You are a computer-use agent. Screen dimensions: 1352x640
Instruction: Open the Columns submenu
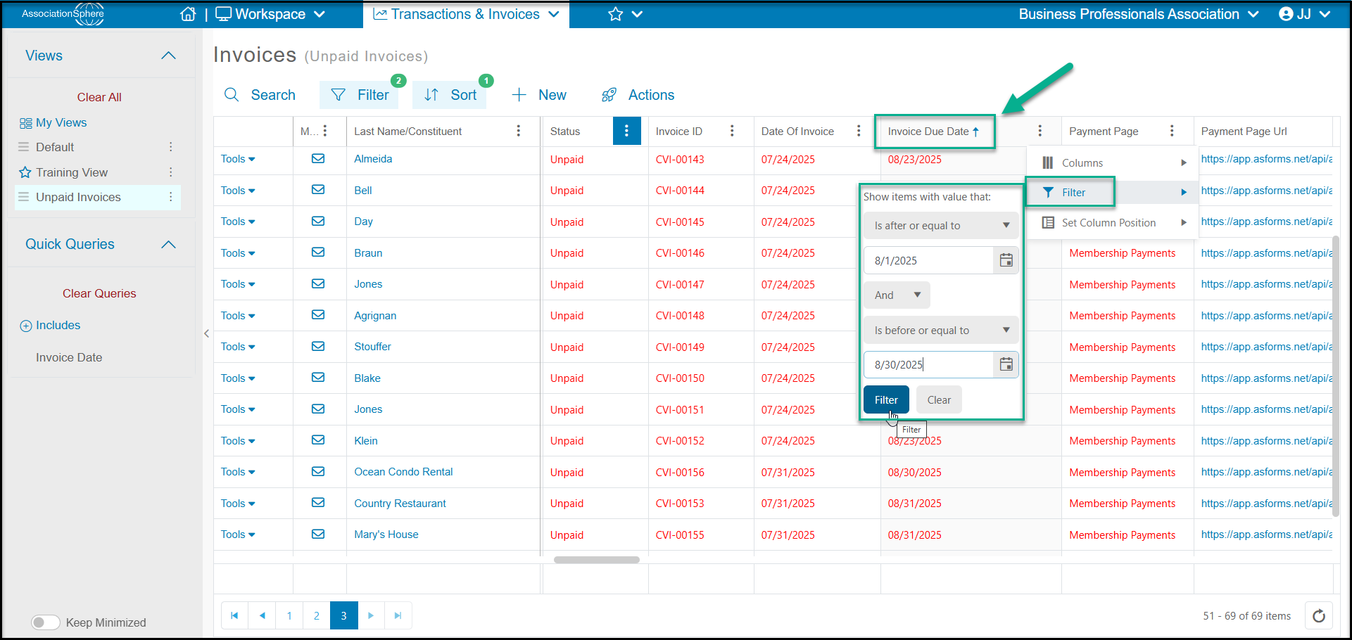point(1113,163)
